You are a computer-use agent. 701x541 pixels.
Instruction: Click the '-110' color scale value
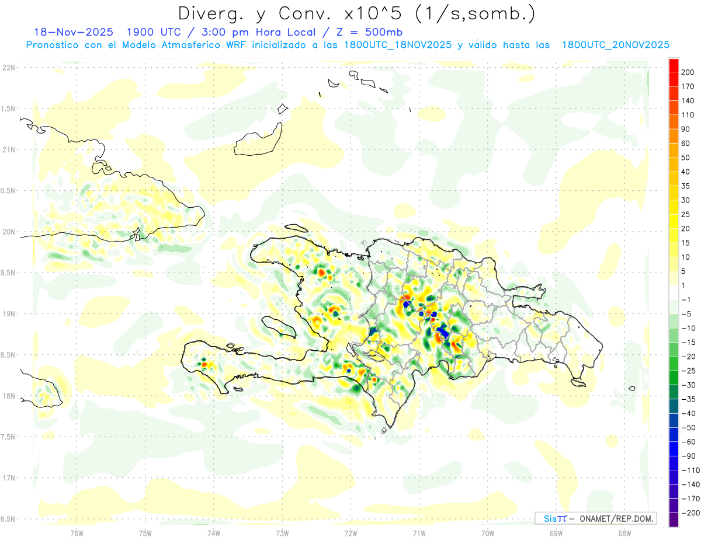coord(690,470)
